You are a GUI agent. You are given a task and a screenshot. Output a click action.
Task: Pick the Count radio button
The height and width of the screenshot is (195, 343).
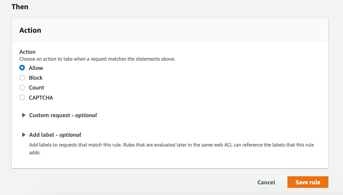pyautogui.click(x=22, y=88)
